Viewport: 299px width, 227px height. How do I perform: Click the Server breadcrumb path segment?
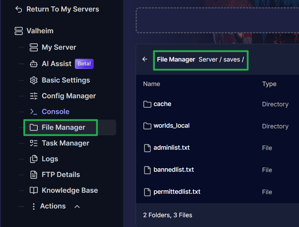(208, 59)
